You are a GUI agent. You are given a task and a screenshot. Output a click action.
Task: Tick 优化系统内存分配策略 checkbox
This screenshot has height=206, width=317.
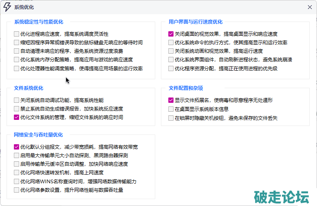(x=16, y=60)
